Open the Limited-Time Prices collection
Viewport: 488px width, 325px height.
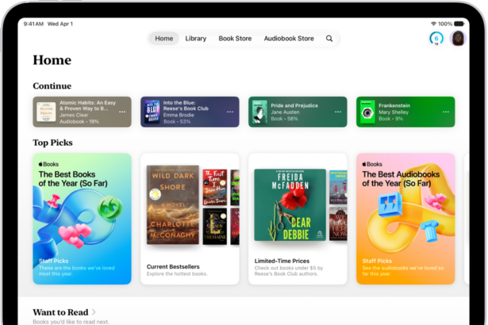coord(298,219)
